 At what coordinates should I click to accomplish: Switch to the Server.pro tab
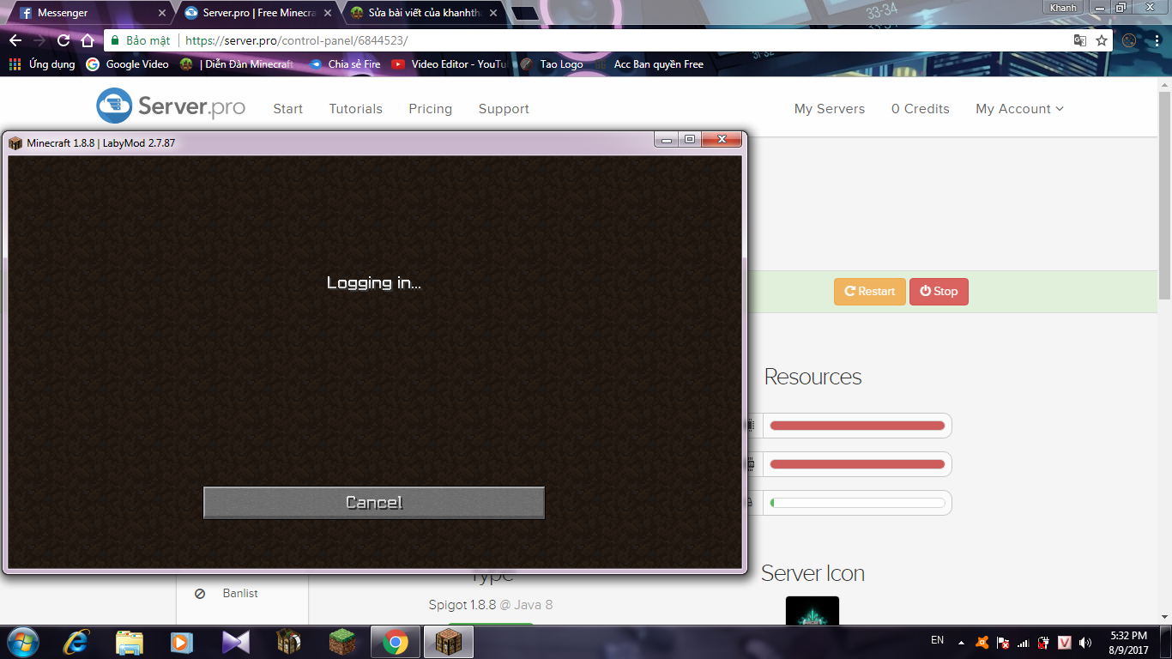click(257, 13)
